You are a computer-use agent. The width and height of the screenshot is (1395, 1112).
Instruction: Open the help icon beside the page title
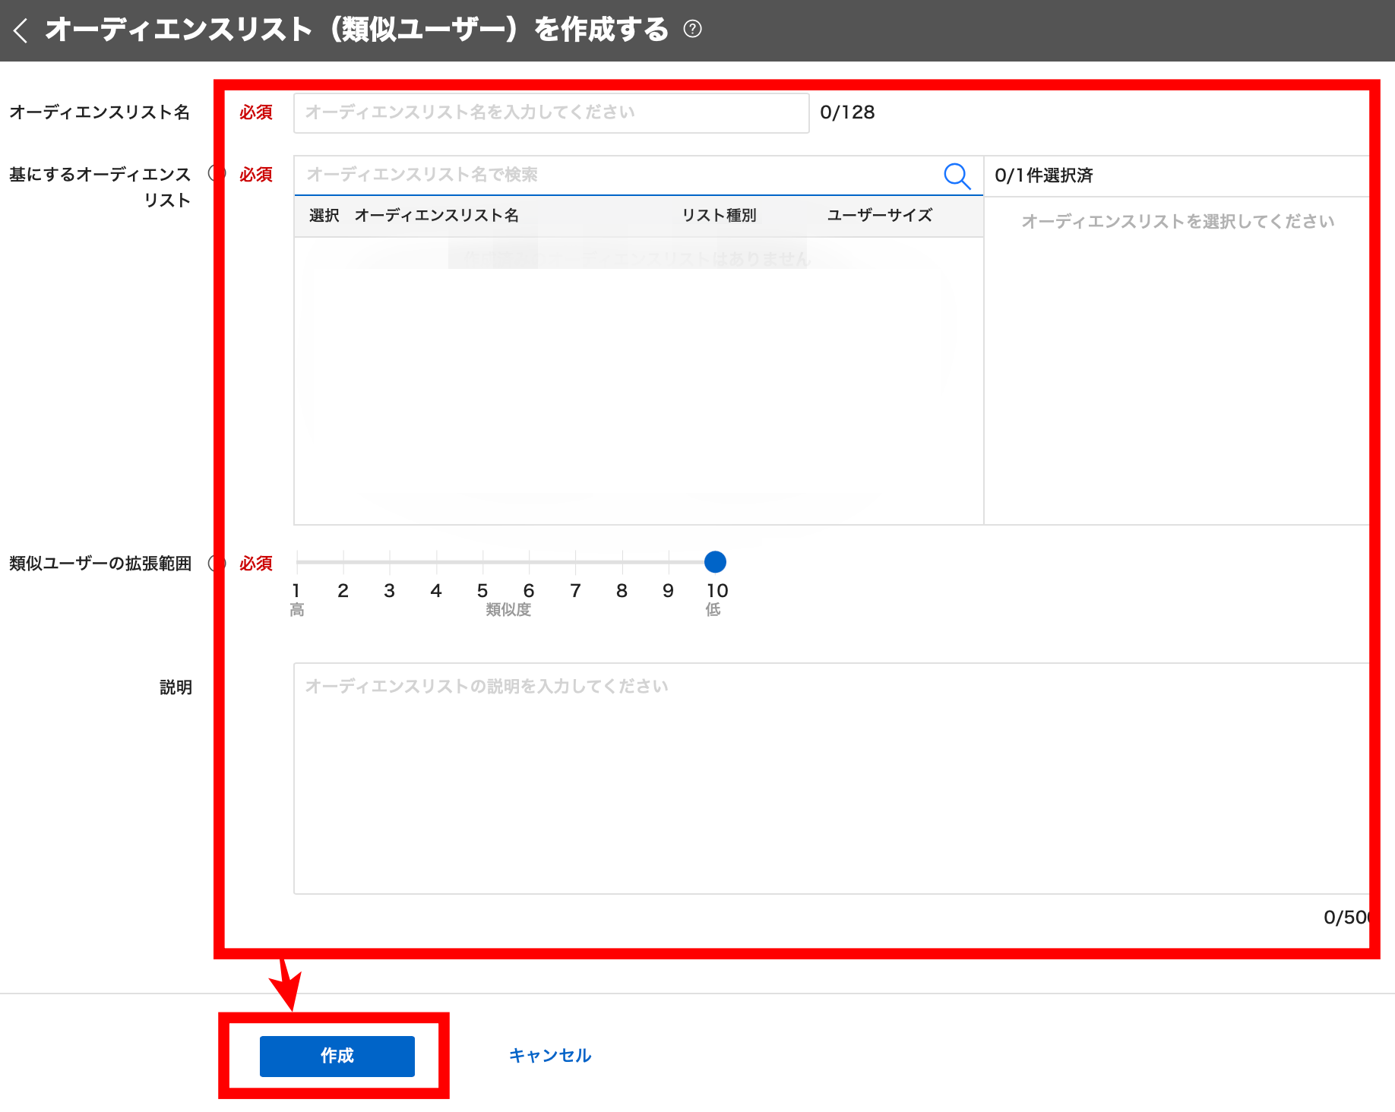[x=692, y=30]
